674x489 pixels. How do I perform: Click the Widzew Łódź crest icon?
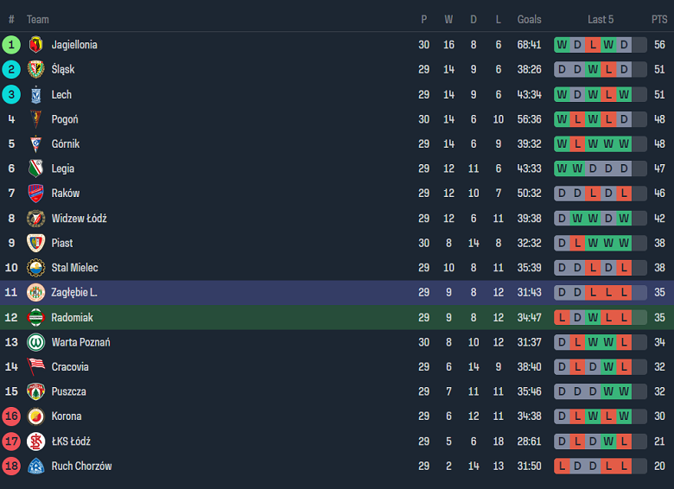tap(35, 219)
